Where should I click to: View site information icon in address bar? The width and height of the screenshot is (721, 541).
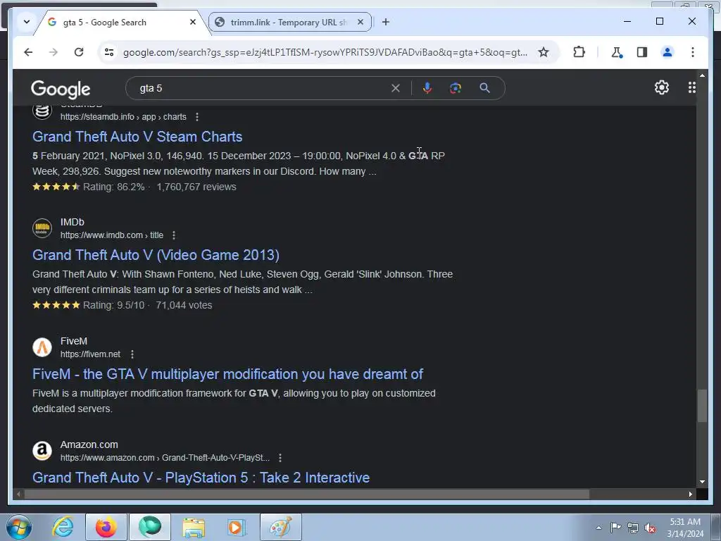point(109,52)
